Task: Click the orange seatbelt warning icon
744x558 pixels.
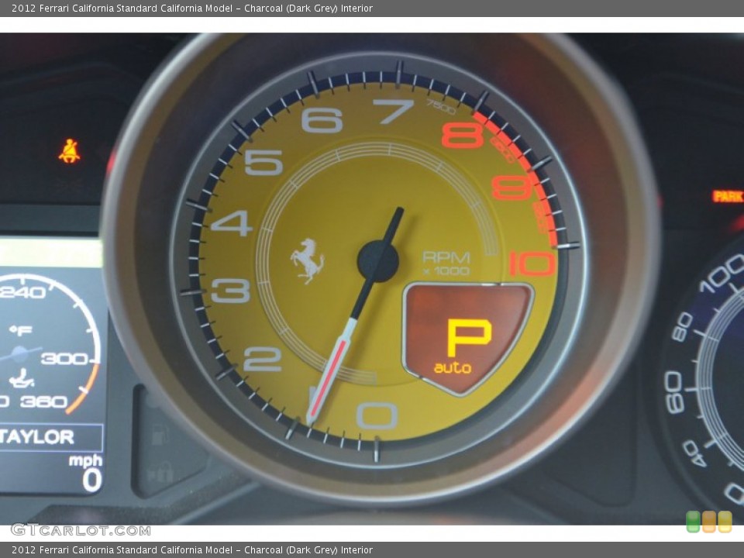Action: click(x=69, y=151)
